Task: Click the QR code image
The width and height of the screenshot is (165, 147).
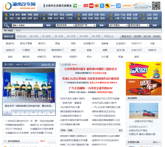Action: coord(156,6)
